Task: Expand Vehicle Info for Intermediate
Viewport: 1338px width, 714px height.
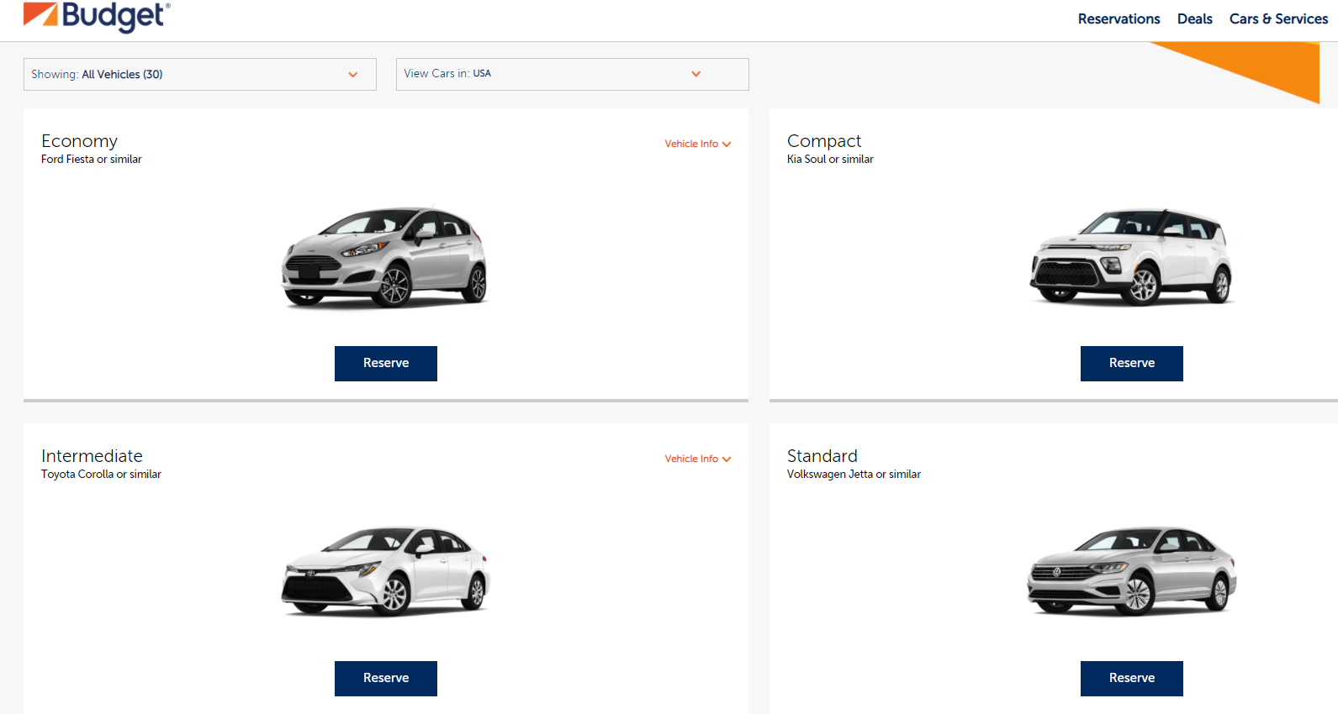Action: pyautogui.click(x=697, y=459)
